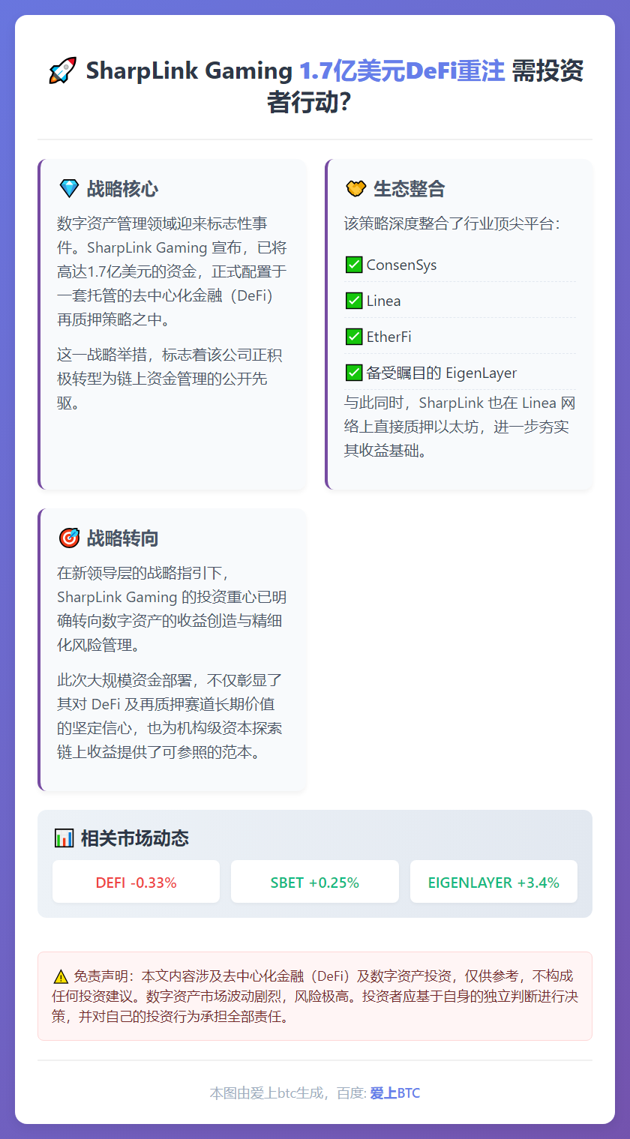The width and height of the screenshot is (630, 1139).
Task: Open the SBET +0.25% market card
Action: (x=315, y=882)
